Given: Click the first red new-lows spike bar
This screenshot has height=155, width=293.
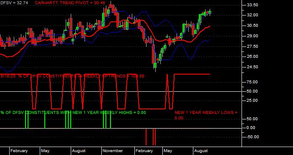Looking at the screenshot, I should click(x=146, y=137).
